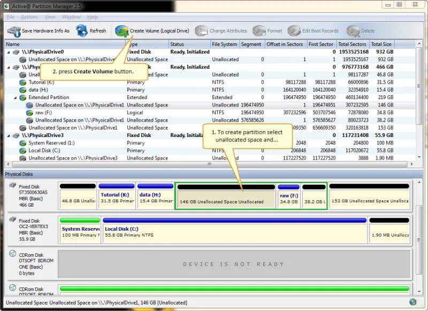This screenshot has height=311, width=428.
Task: Open the View menu
Action: 50,17
